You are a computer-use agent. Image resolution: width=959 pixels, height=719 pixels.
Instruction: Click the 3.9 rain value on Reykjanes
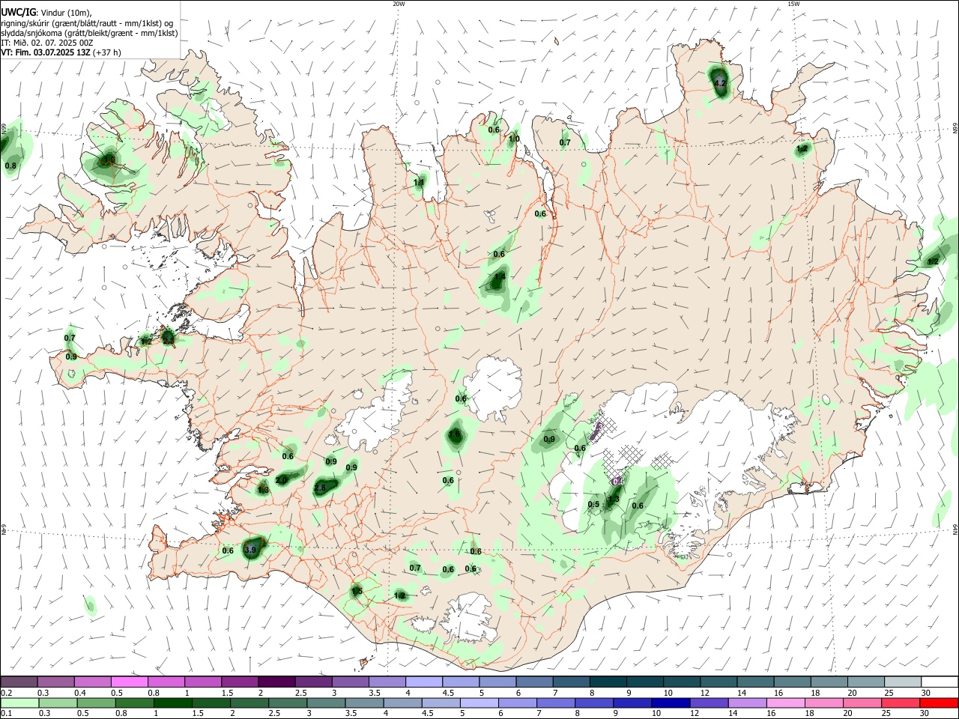tap(251, 550)
